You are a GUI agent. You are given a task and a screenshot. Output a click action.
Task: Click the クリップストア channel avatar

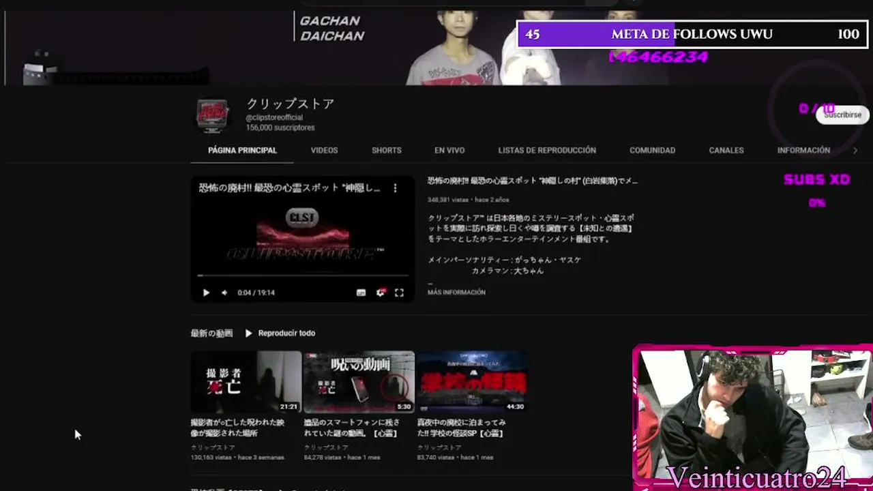click(x=212, y=115)
